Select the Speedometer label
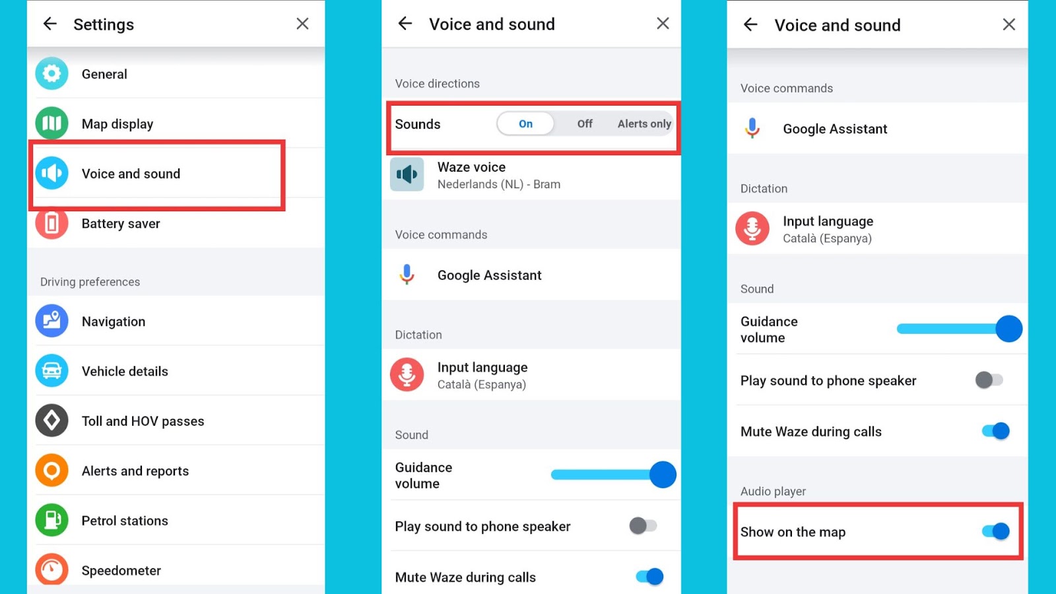 pyautogui.click(x=121, y=570)
